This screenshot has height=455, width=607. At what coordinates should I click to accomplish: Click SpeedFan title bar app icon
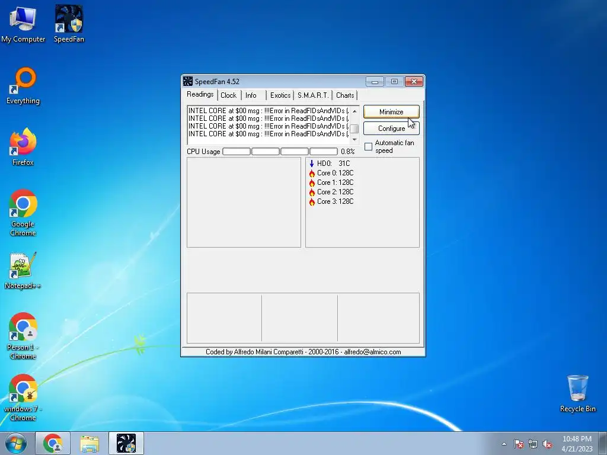point(188,81)
